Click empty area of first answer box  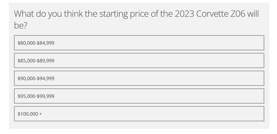[159, 43]
